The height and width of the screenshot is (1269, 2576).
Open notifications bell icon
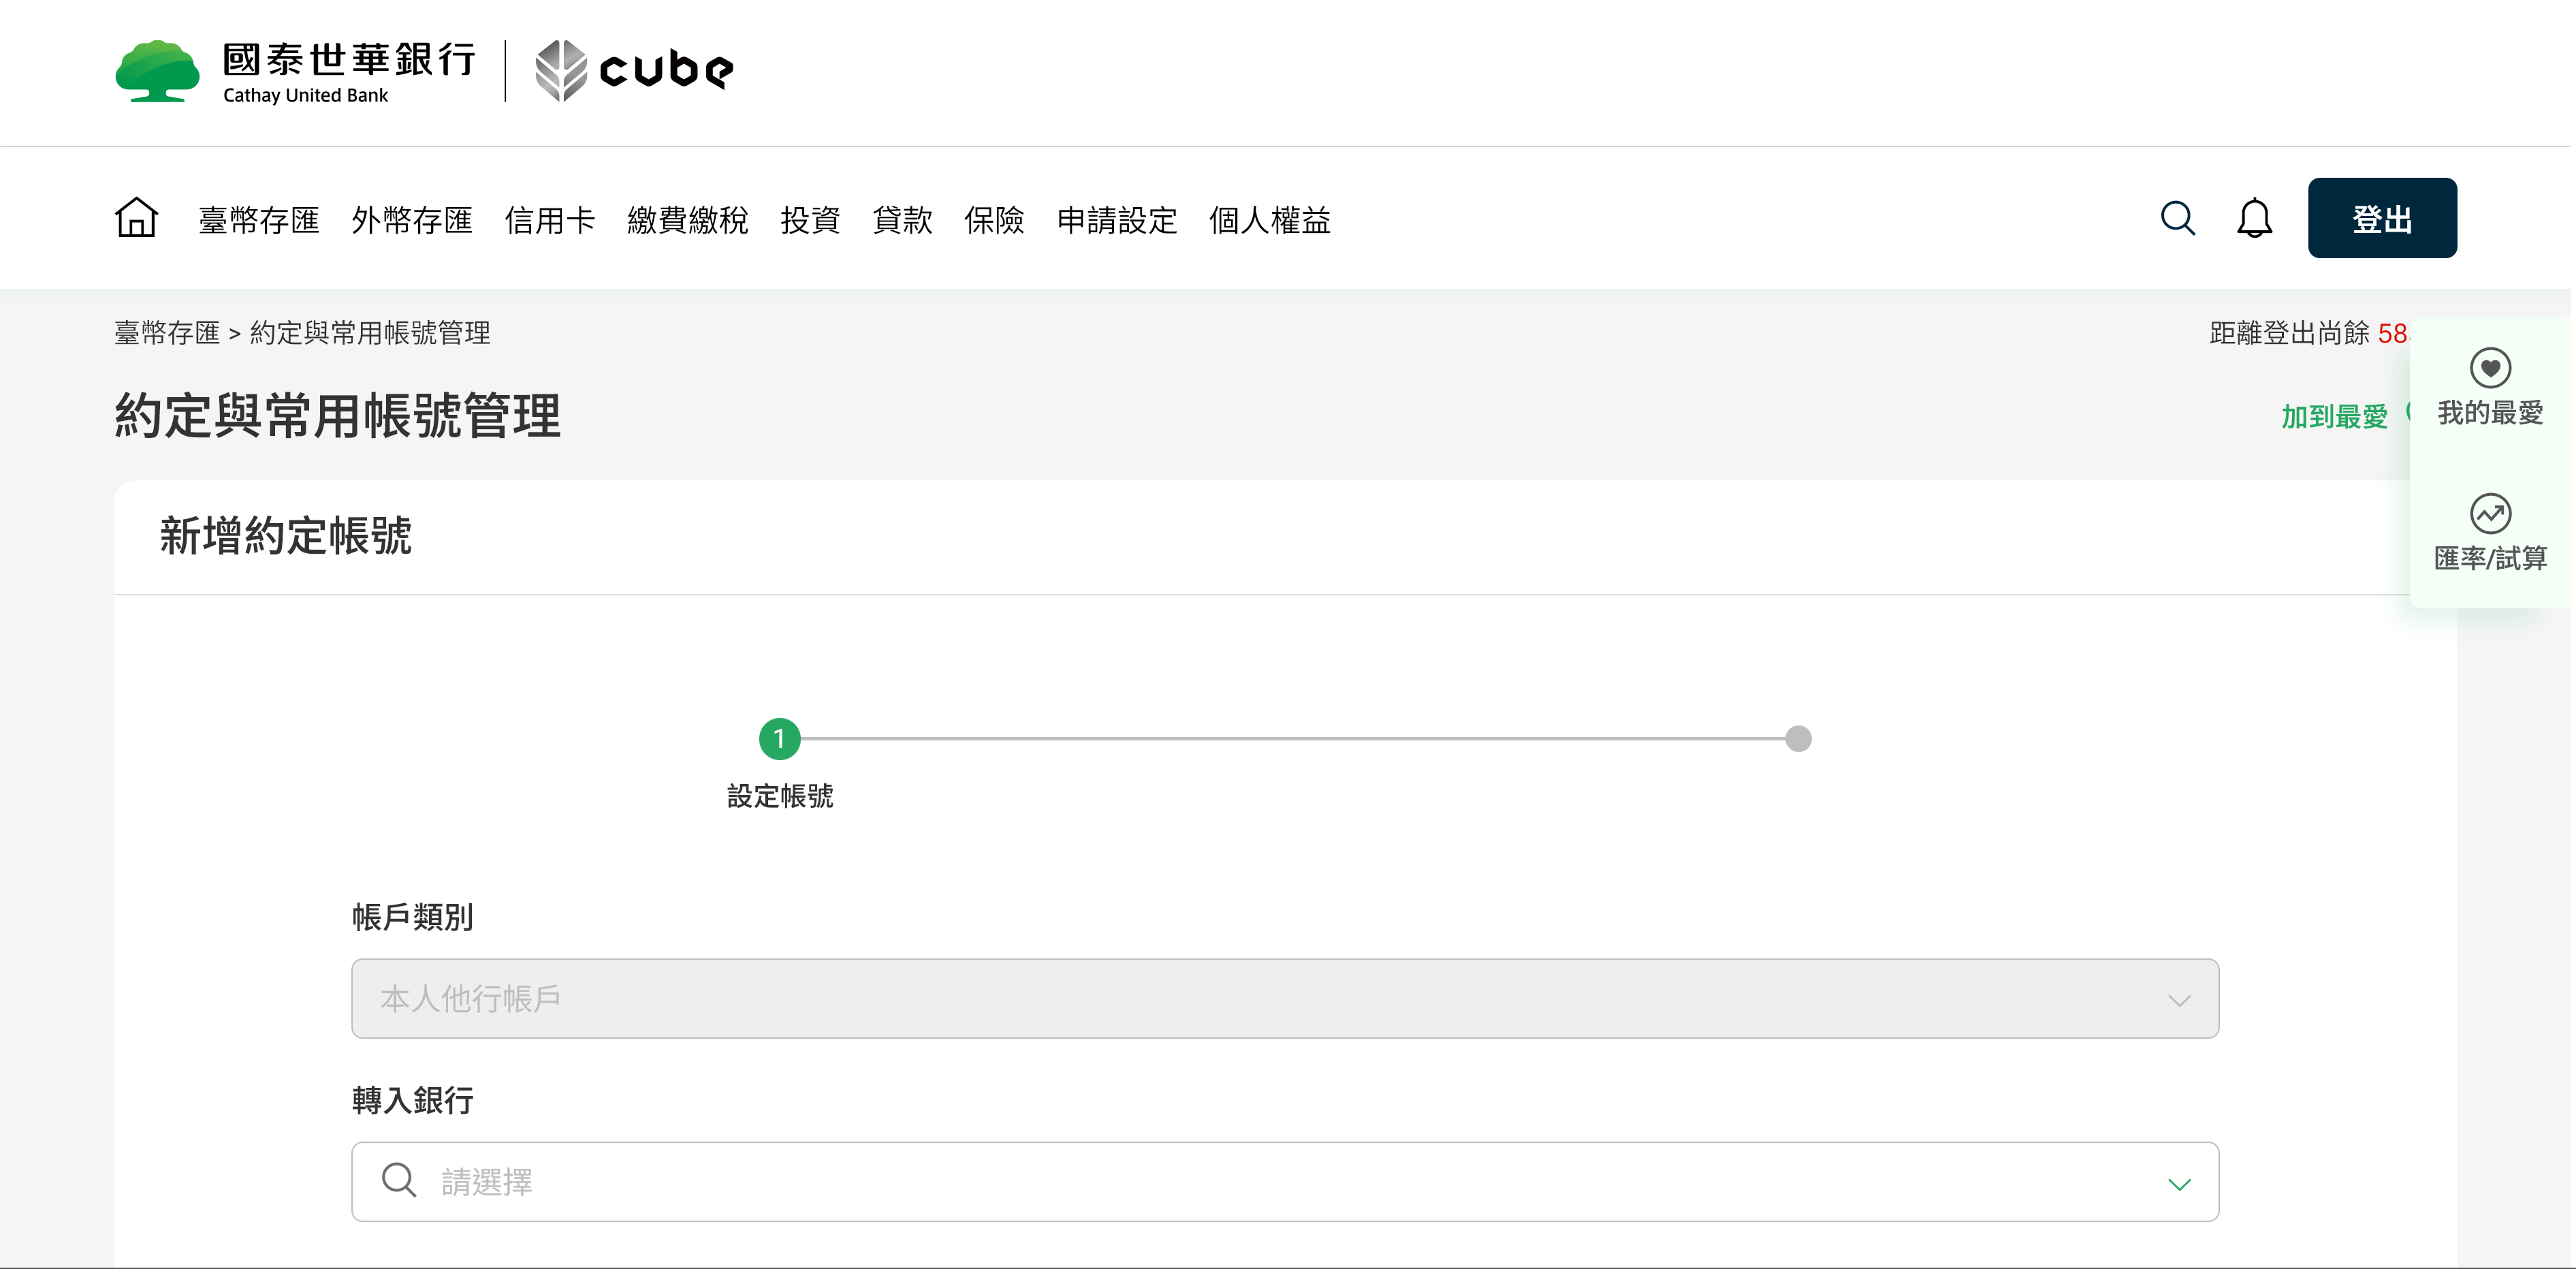[2254, 218]
